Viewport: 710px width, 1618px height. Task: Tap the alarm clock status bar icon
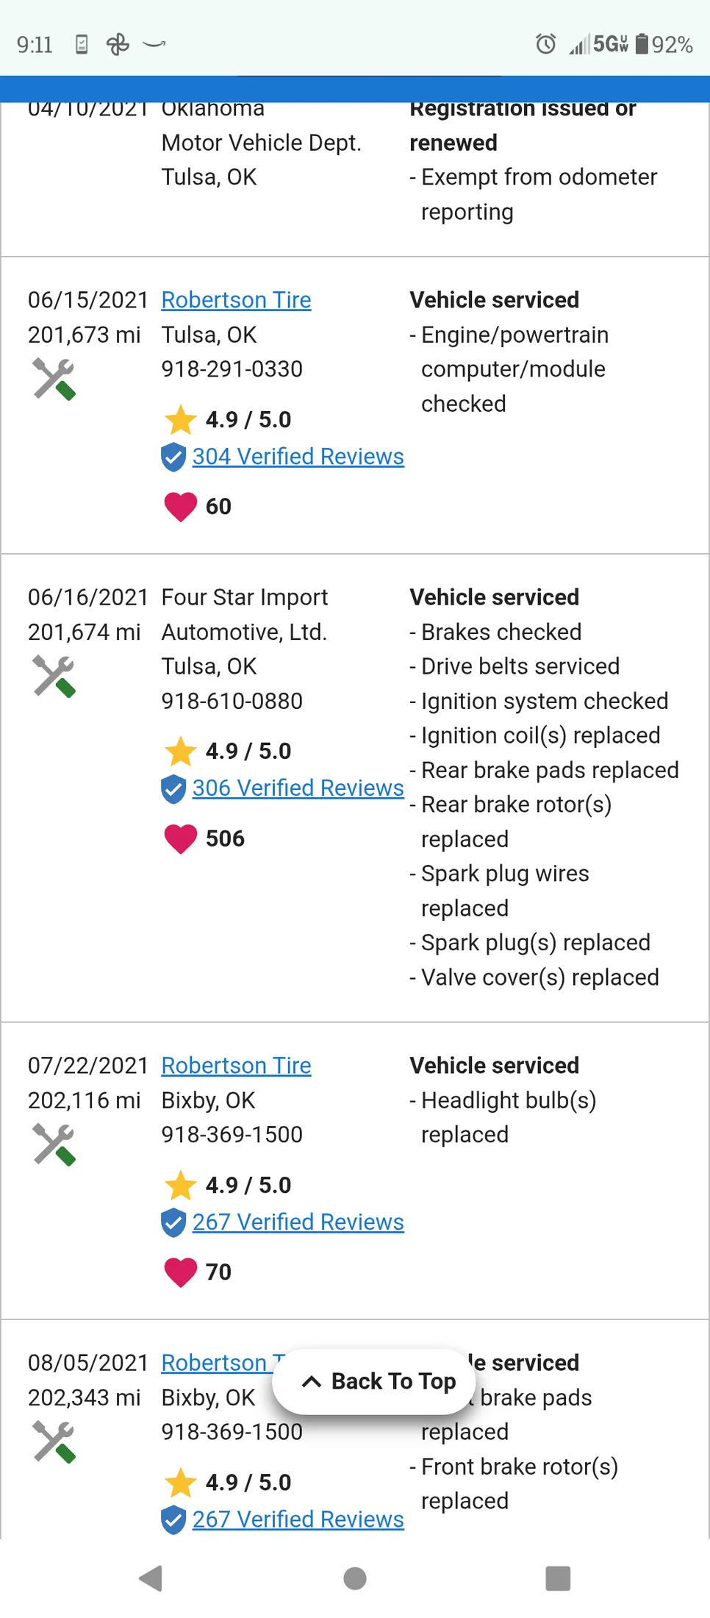[x=545, y=44]
